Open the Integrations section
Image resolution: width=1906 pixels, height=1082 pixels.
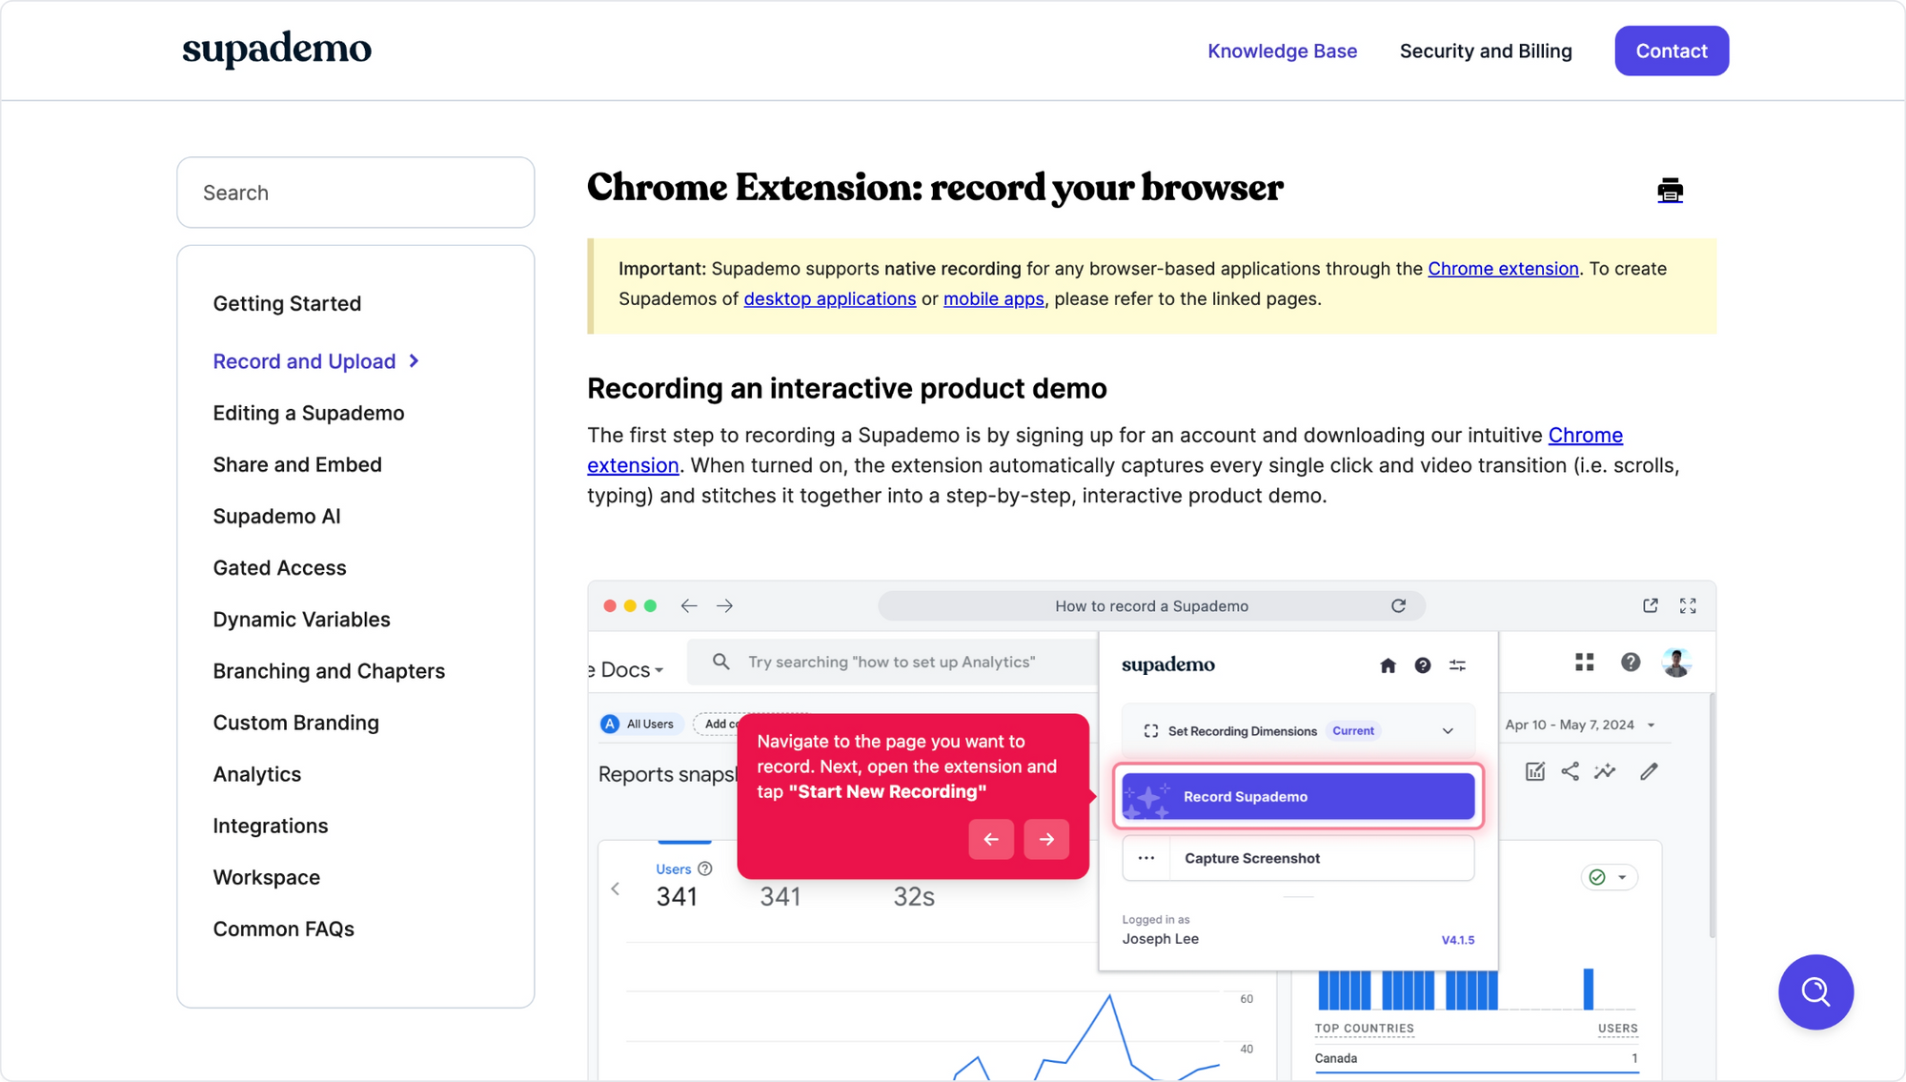(x=270, y=826)
